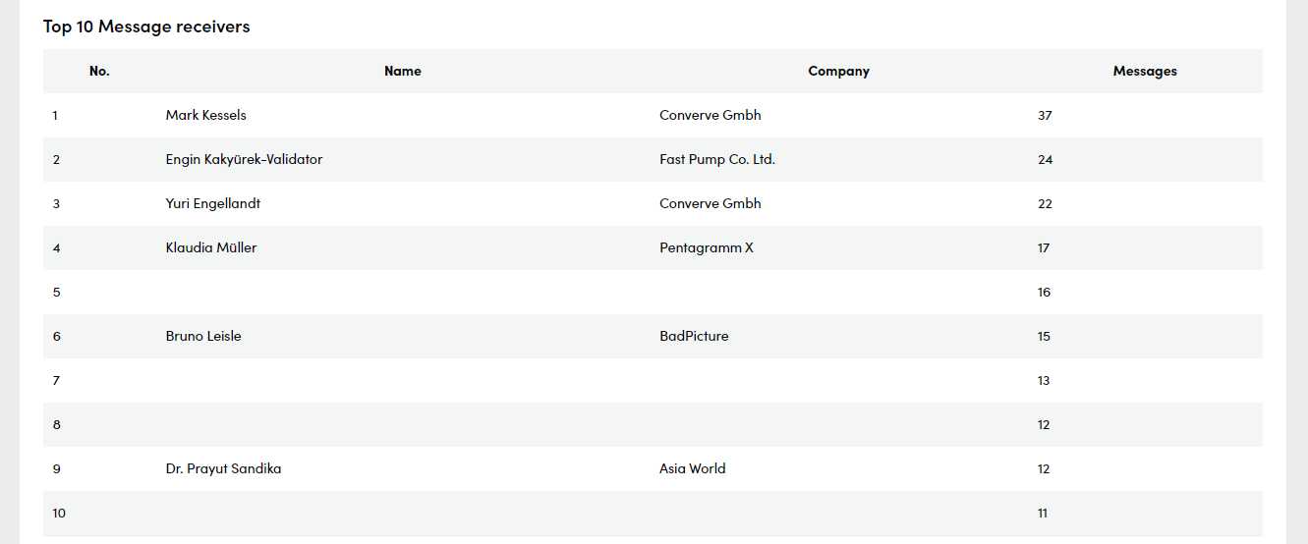Click message count 11 in row ten
This screenshot has height=544, width=1308.
click(x=1043, y=513)
